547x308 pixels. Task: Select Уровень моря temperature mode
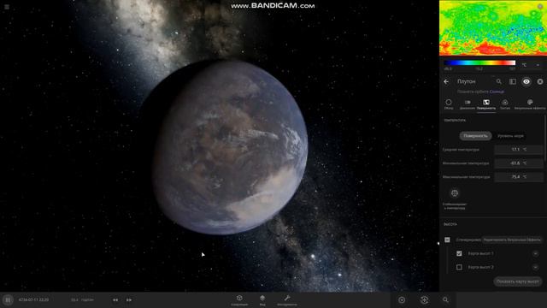510,136
